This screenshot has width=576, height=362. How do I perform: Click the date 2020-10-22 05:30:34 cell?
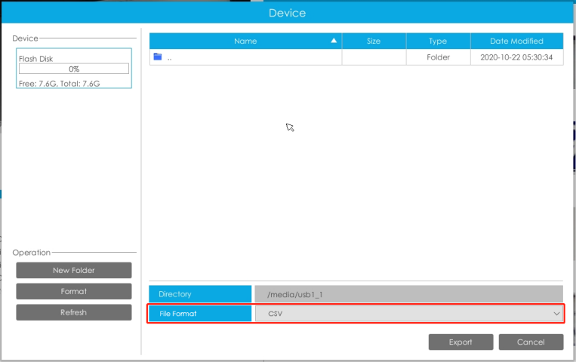click(x=516, y=57)
